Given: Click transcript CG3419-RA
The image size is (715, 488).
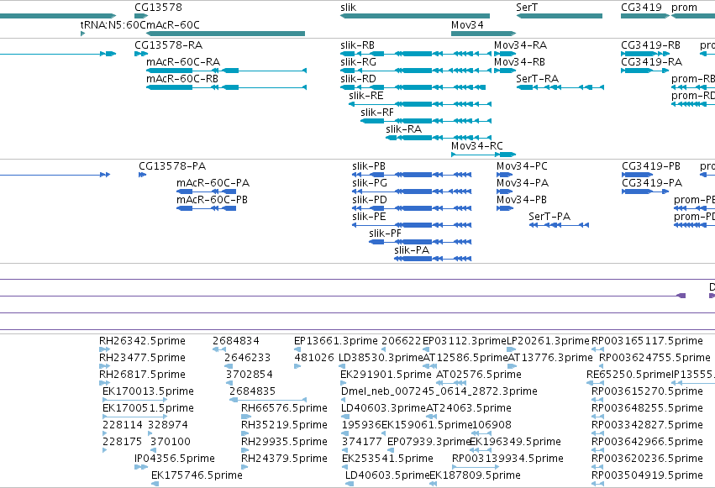Looking at the screenshot, I should click(644, 71).
